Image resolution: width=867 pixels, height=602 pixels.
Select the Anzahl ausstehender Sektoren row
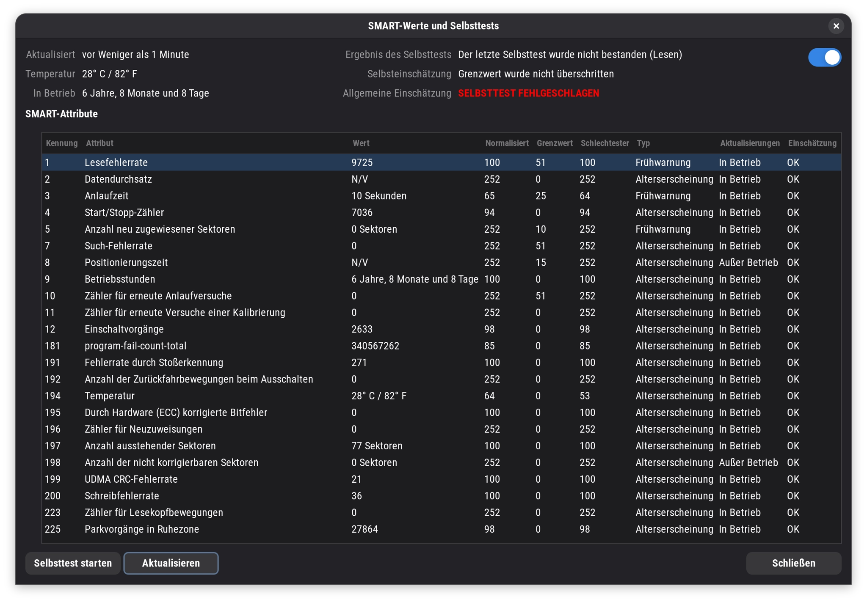[441, 446]
